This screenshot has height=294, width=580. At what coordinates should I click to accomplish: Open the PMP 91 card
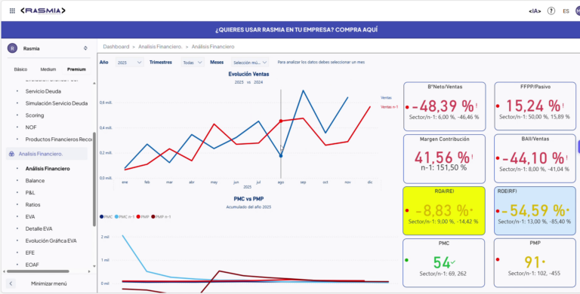[535, 263]
